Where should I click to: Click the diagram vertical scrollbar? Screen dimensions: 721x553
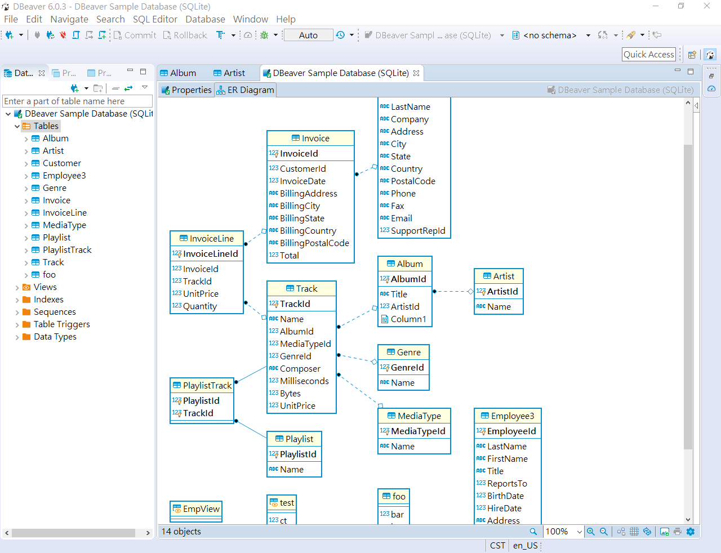(x=688, y=297)
